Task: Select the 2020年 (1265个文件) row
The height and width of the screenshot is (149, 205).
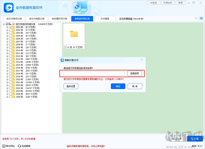Action: point(27,79)
